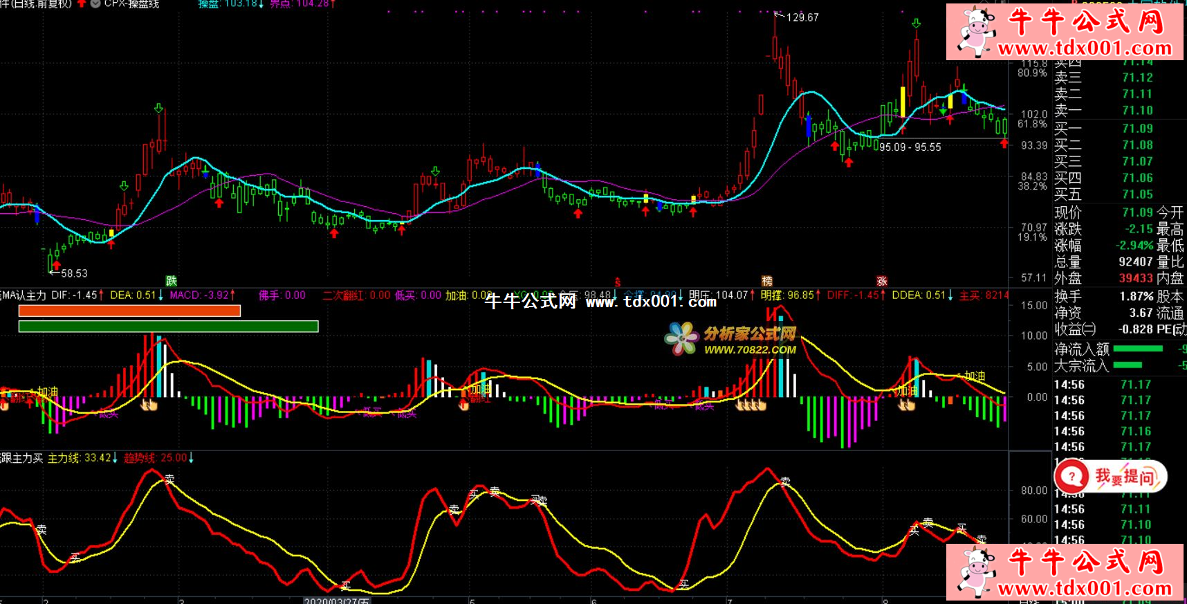Viewport: 1187px width, 604px height.
Task: Click the red up arrow in the title bar
Action: [x=82, y=3]
